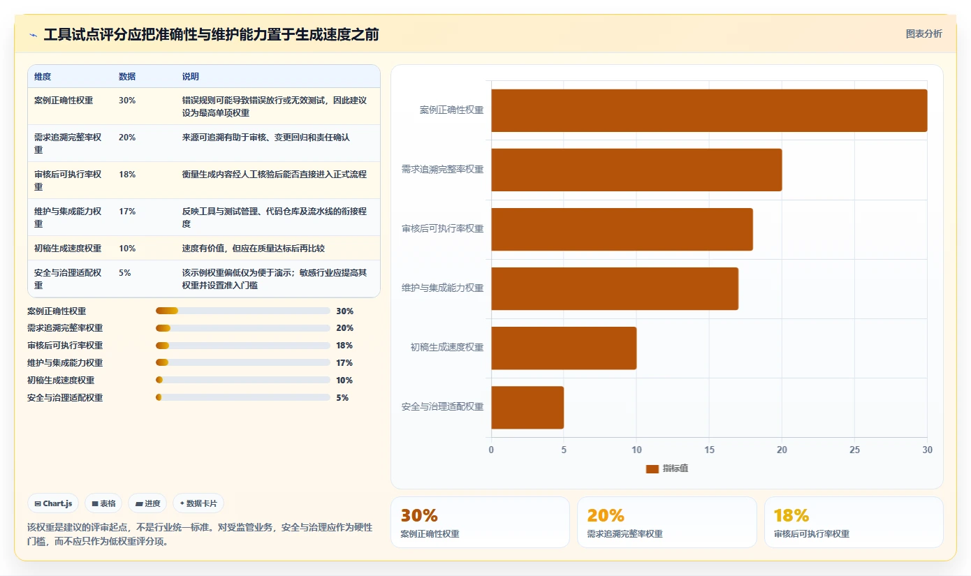Select the 进度 tag chip
The image size is (971, 576).
pyautogui.click(x=147, y=503)
